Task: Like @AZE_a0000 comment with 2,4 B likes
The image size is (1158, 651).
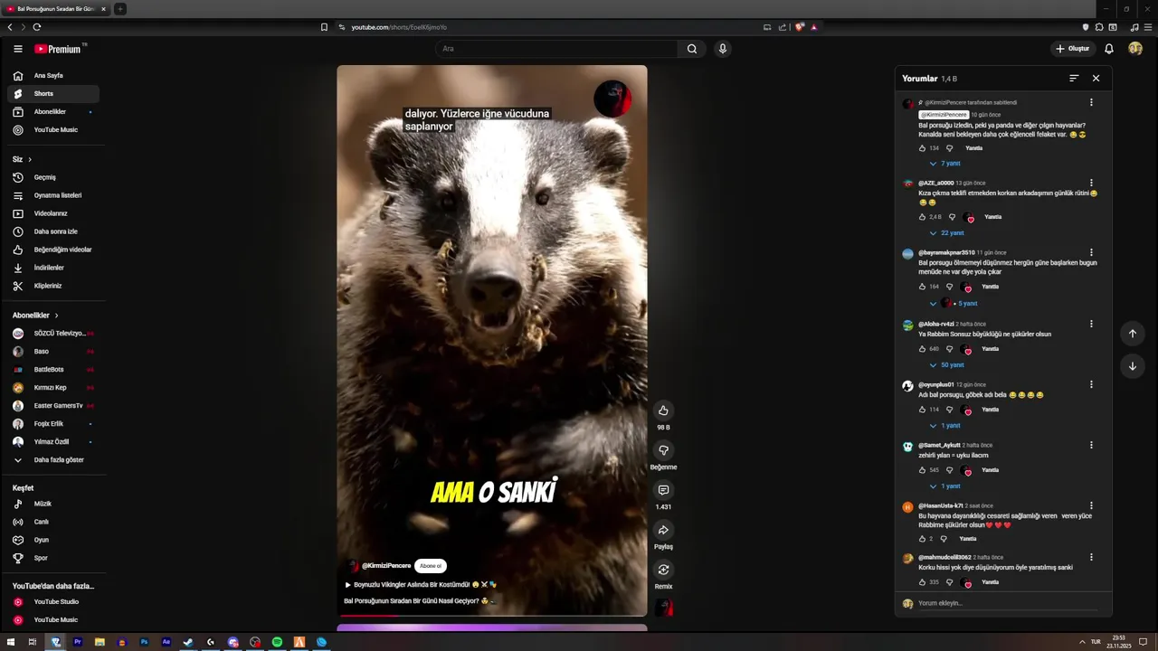Action: 923,217
